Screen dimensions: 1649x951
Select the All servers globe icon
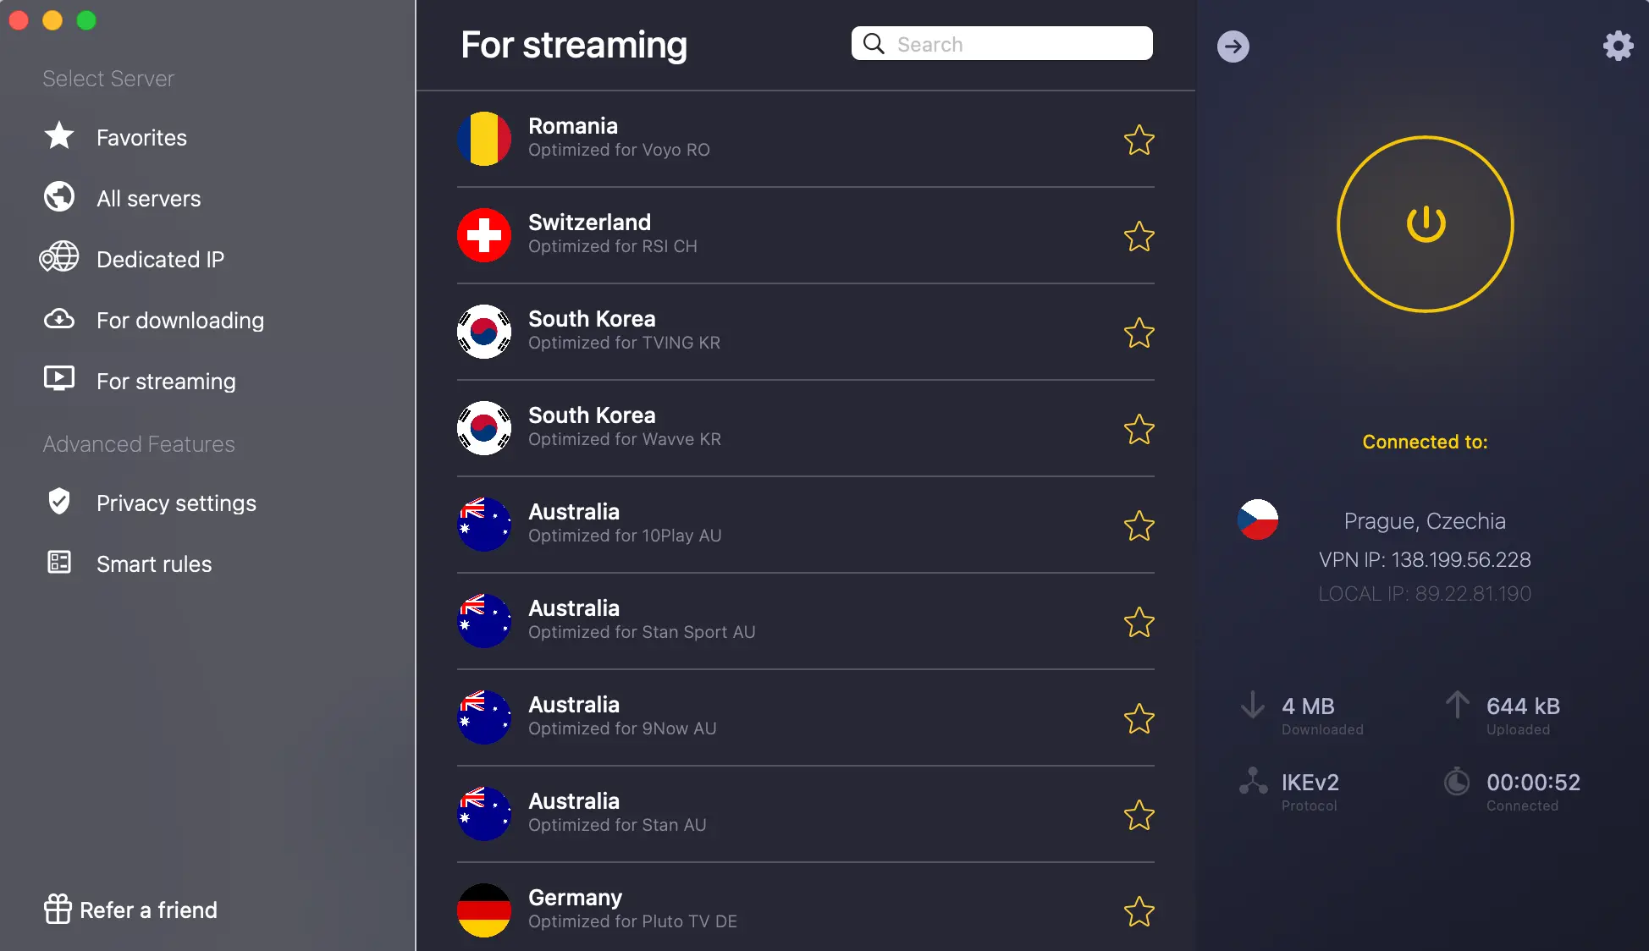point(59,197)
